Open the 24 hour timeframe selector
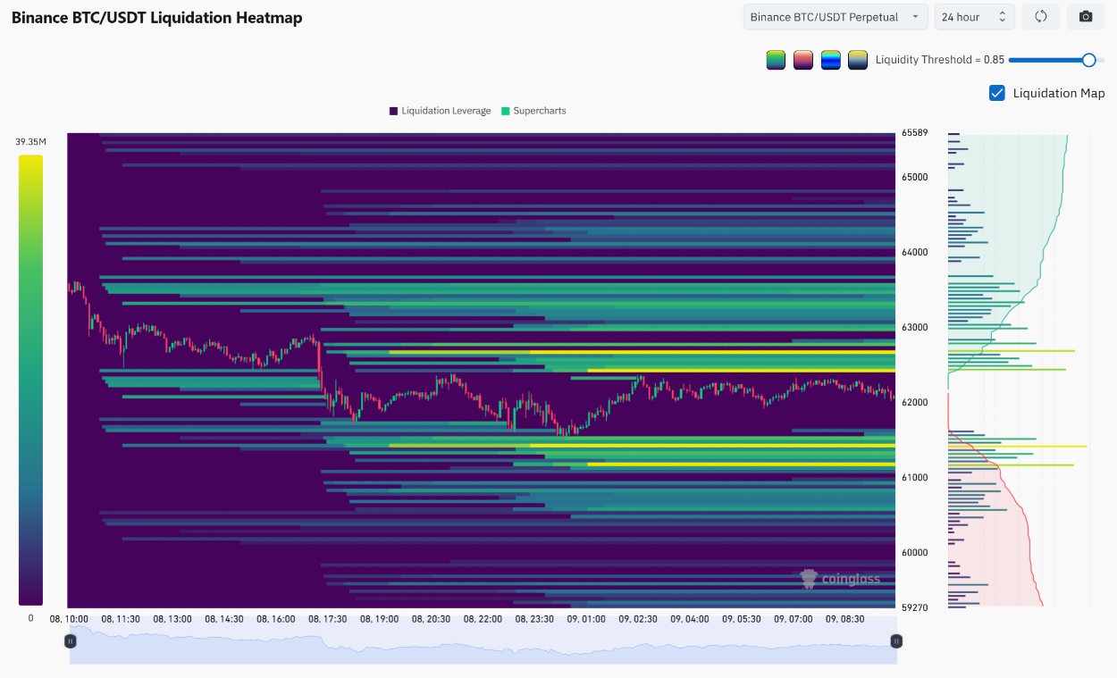Viewport: 1117px width, 678px height. click(x=974, y=17)
